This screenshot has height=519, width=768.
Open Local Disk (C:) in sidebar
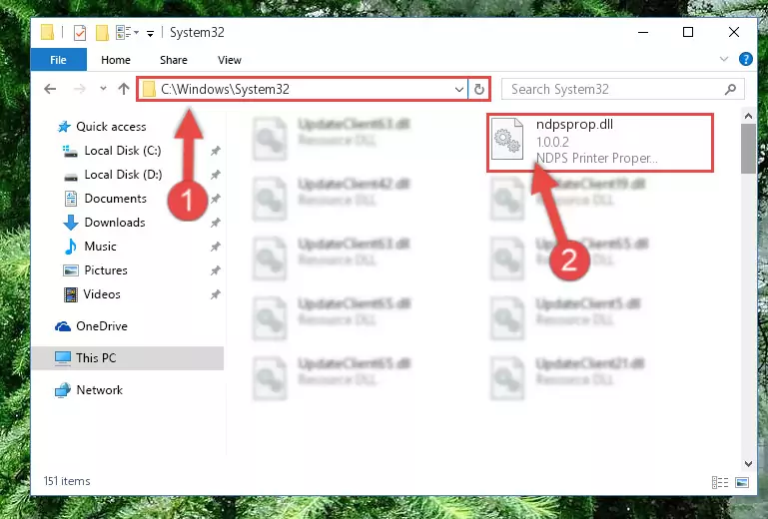pyautogui.click(x=123, y=151)
